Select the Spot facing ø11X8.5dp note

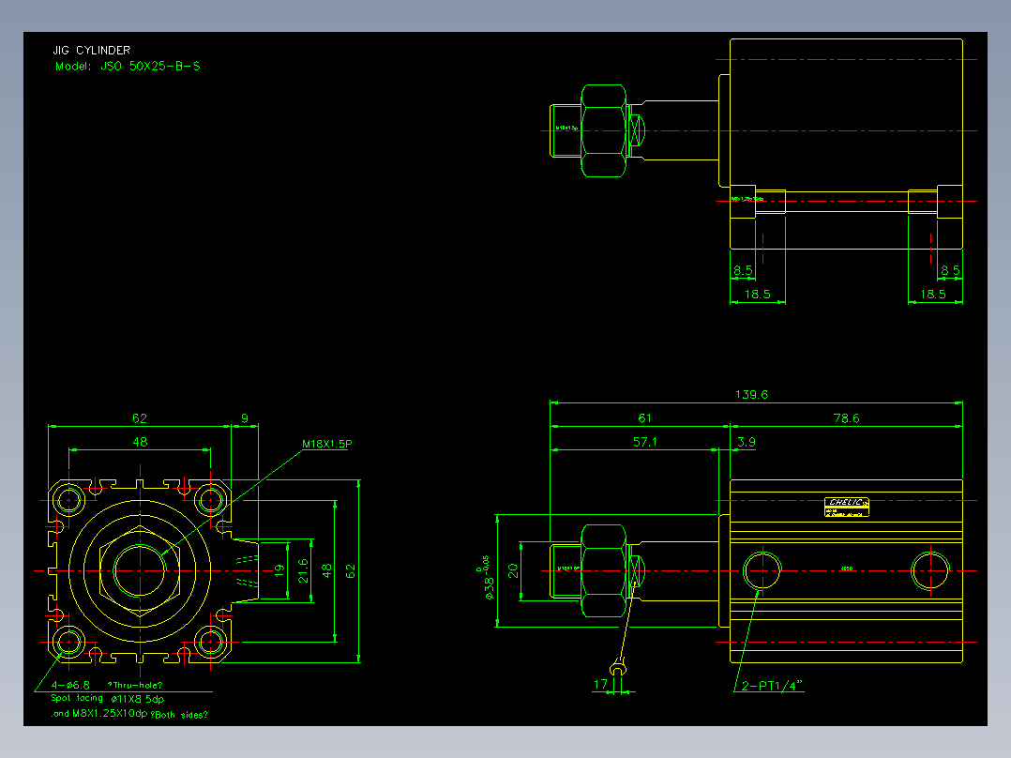tap(108, 699)
